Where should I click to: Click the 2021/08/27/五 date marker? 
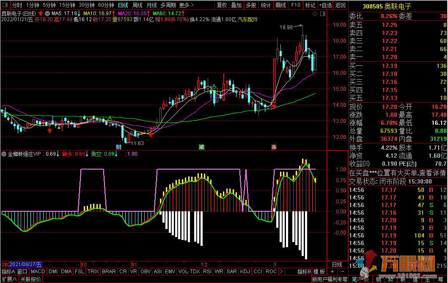[x=25, y=264]
